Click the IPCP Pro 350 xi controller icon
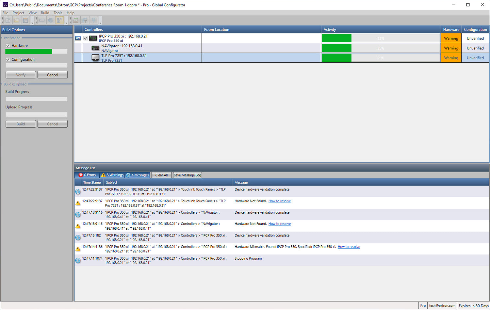This screenshot has height=310, width=490. click(93, 38)
